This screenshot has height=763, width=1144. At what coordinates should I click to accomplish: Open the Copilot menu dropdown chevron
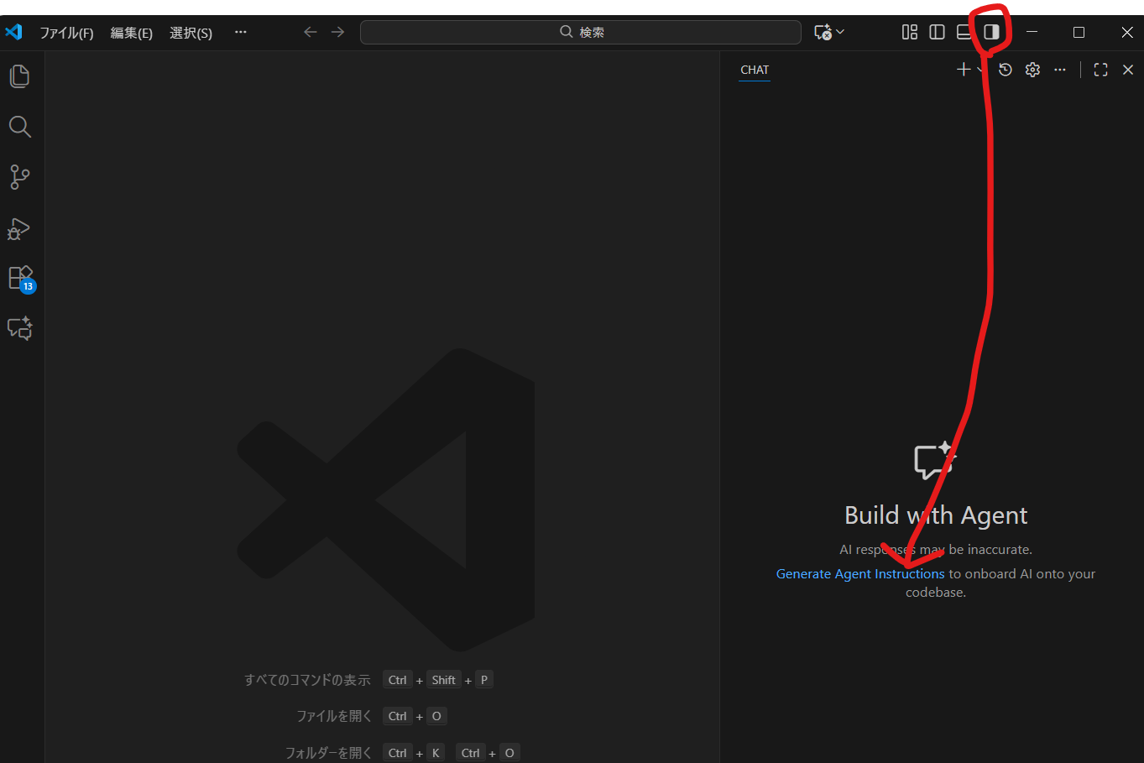pos(840,32)
